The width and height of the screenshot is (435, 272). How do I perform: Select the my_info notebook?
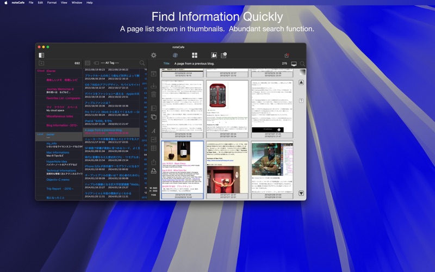[x=59, y=145]
